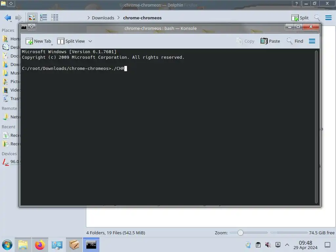Click the Dolphin window help question-mark button

(297, 3)
